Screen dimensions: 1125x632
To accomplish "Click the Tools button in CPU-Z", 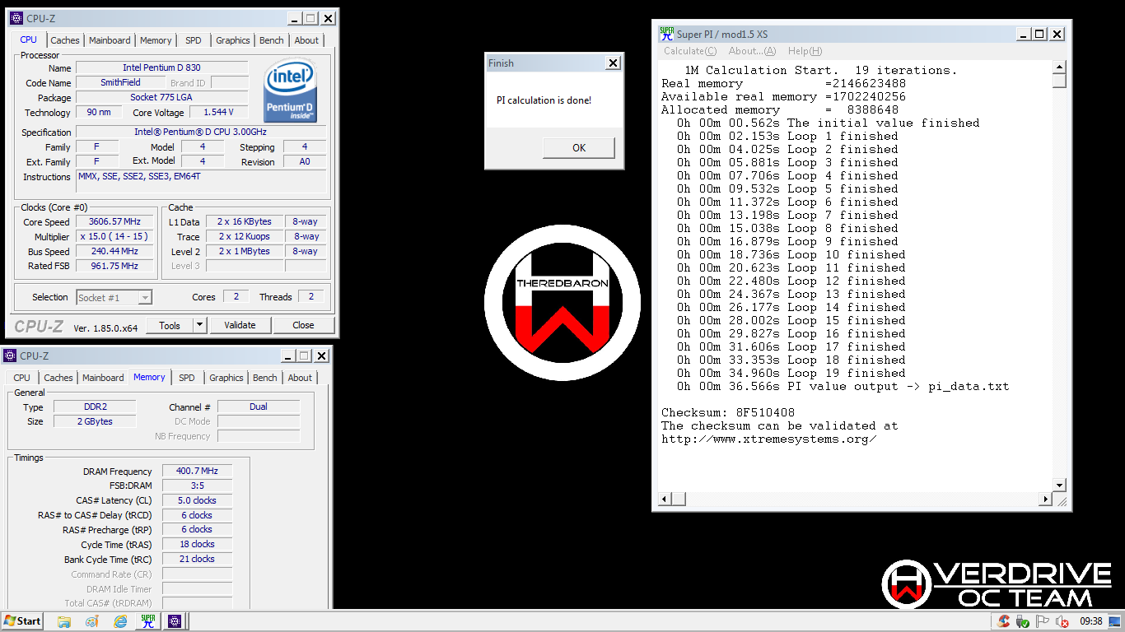I will click(170, 325).
